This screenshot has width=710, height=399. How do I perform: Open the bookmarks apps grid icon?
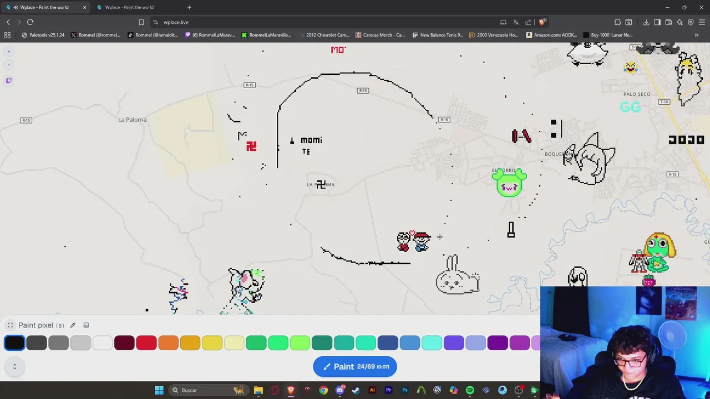(x=7, y=35)
